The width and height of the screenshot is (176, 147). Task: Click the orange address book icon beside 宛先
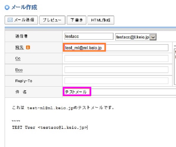coord(28,48)
